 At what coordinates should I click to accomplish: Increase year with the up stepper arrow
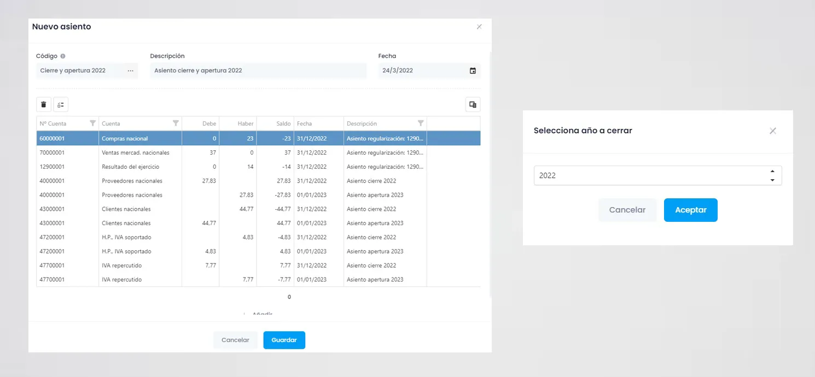(x=772, y=172)
